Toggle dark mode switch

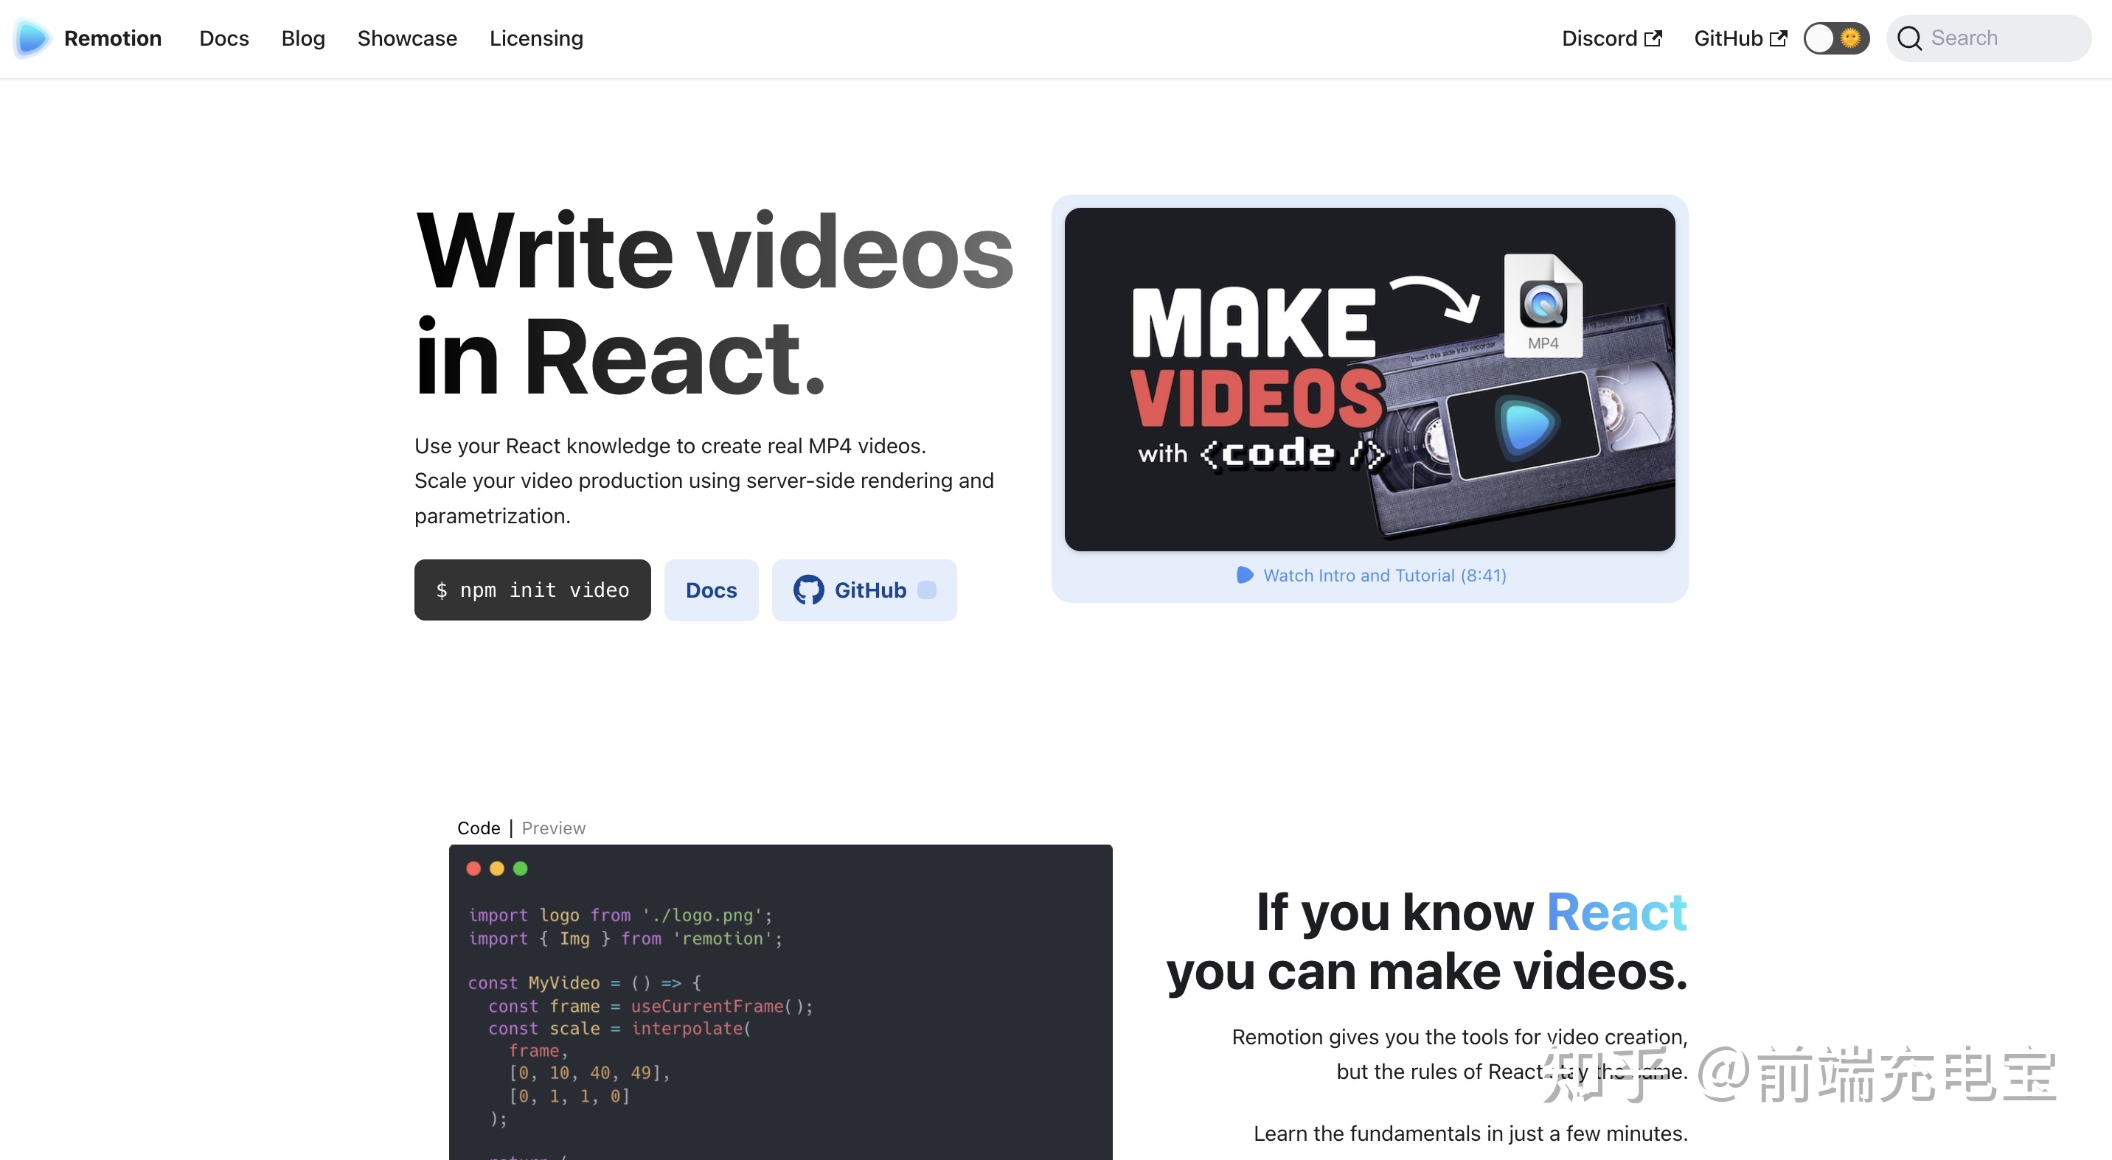tap(1835, 38)
